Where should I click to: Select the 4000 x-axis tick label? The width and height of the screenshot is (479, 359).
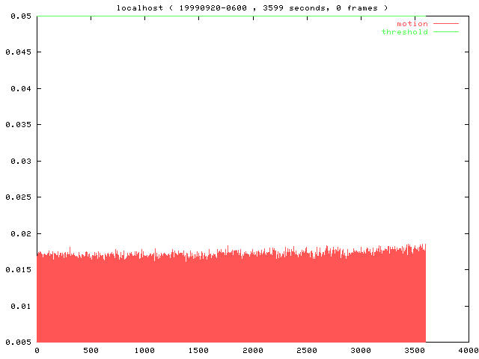click(x=469, y=350)
